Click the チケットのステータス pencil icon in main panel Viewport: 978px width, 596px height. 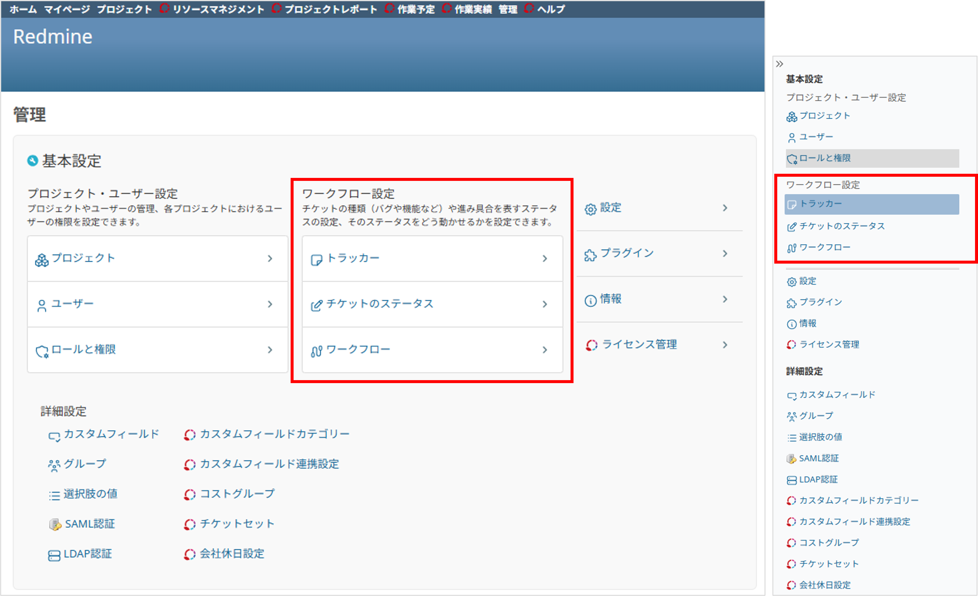(x=316, y=305)
